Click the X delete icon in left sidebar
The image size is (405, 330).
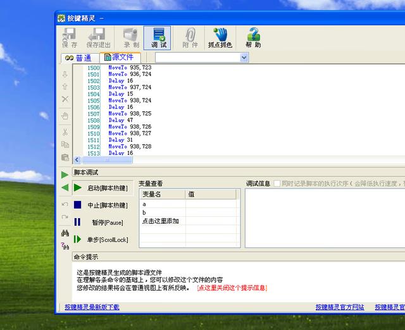tap(65, 99)
